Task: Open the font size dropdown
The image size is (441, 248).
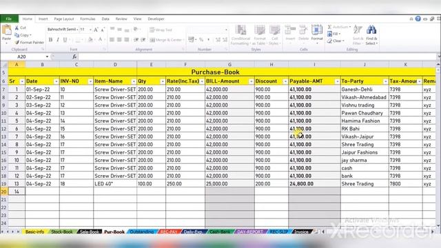Action: [90, 30]
